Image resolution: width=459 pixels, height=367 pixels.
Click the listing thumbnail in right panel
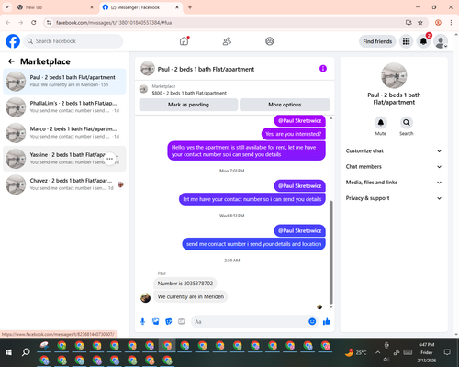394,75
